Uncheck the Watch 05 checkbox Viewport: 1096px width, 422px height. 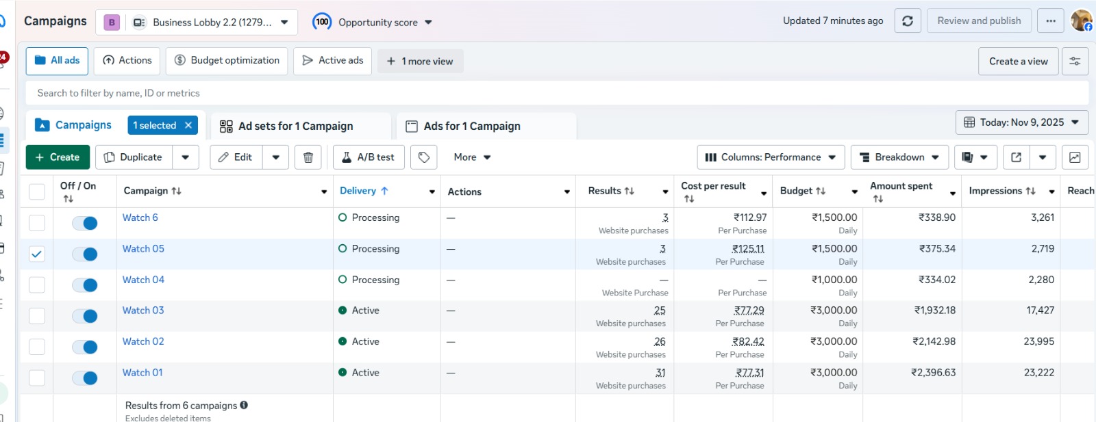37,254
